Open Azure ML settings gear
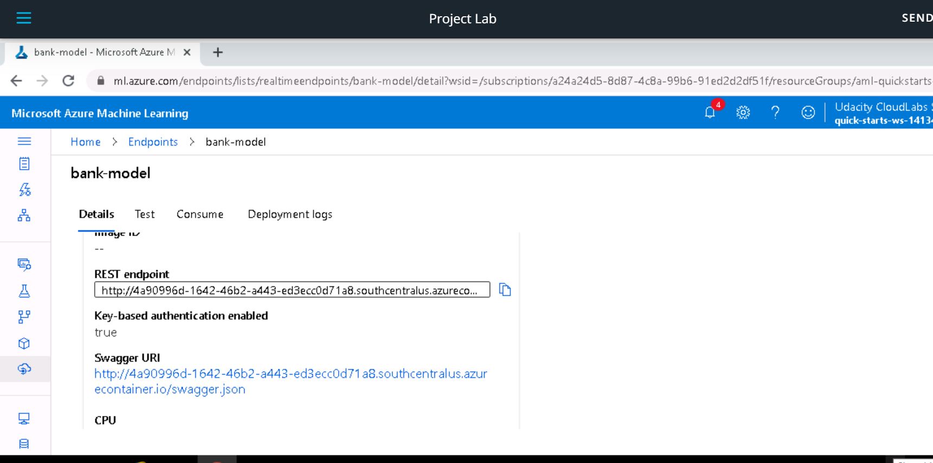 pyautogui.click(x=743, y=112)
